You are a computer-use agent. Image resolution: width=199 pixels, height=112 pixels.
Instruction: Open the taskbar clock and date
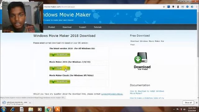click(192, 109)
